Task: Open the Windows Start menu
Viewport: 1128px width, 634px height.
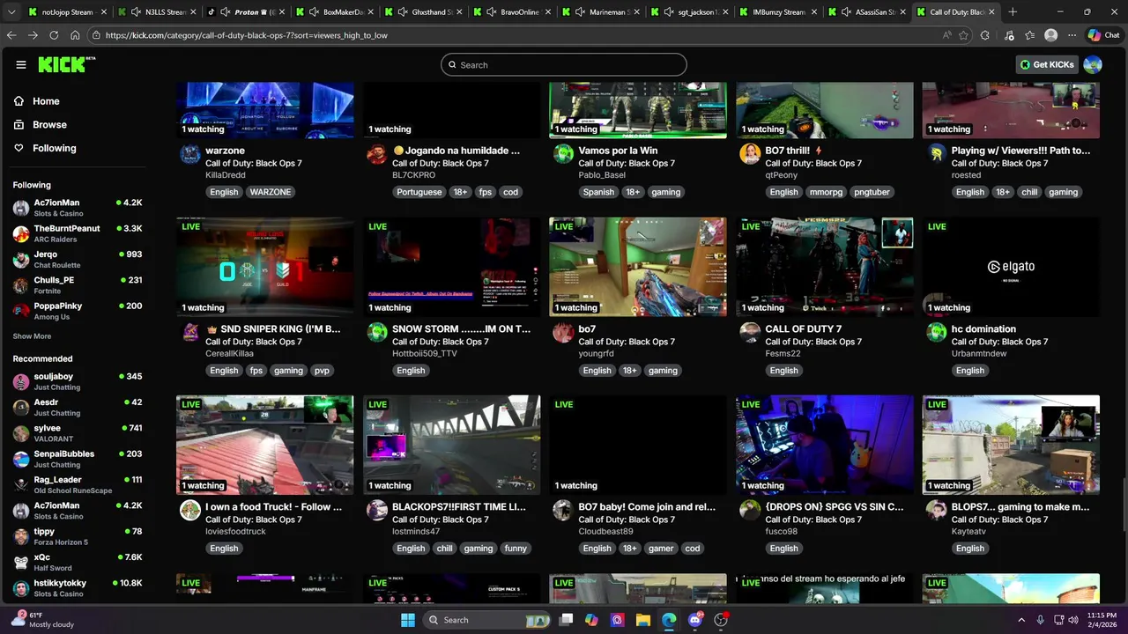Action: pyautogui.click(x=407, y=620)
